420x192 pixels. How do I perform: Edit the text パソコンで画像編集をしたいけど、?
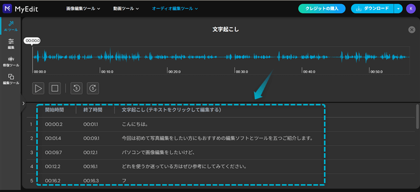(x=158, y=153)
